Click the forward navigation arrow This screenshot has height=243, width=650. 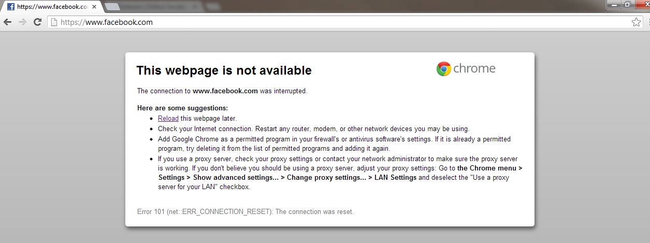tap(23, 22)
